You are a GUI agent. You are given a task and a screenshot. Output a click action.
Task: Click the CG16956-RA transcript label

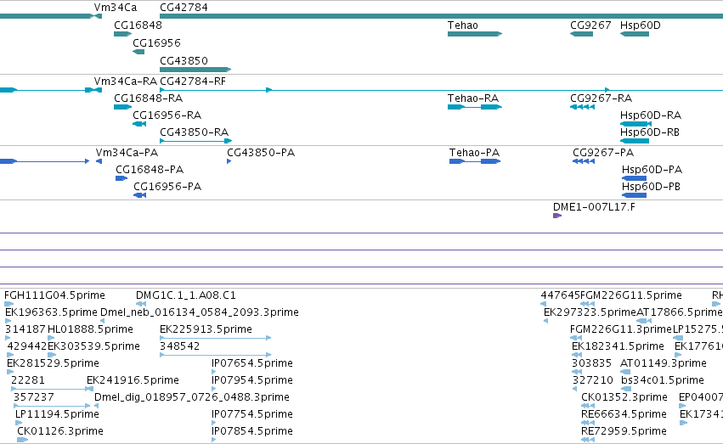[x=167, y=115]
